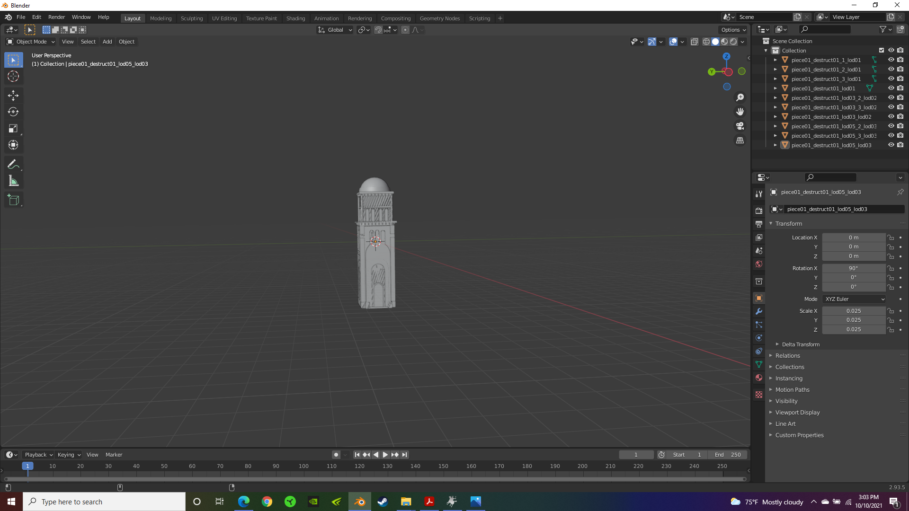Pick the Measure tool
Viewport: 909px width, 511px height.
pyautogui.click(x=13, y=181)
